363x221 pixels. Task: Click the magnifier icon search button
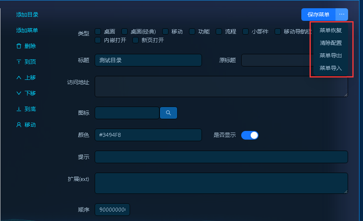(168, 113)
